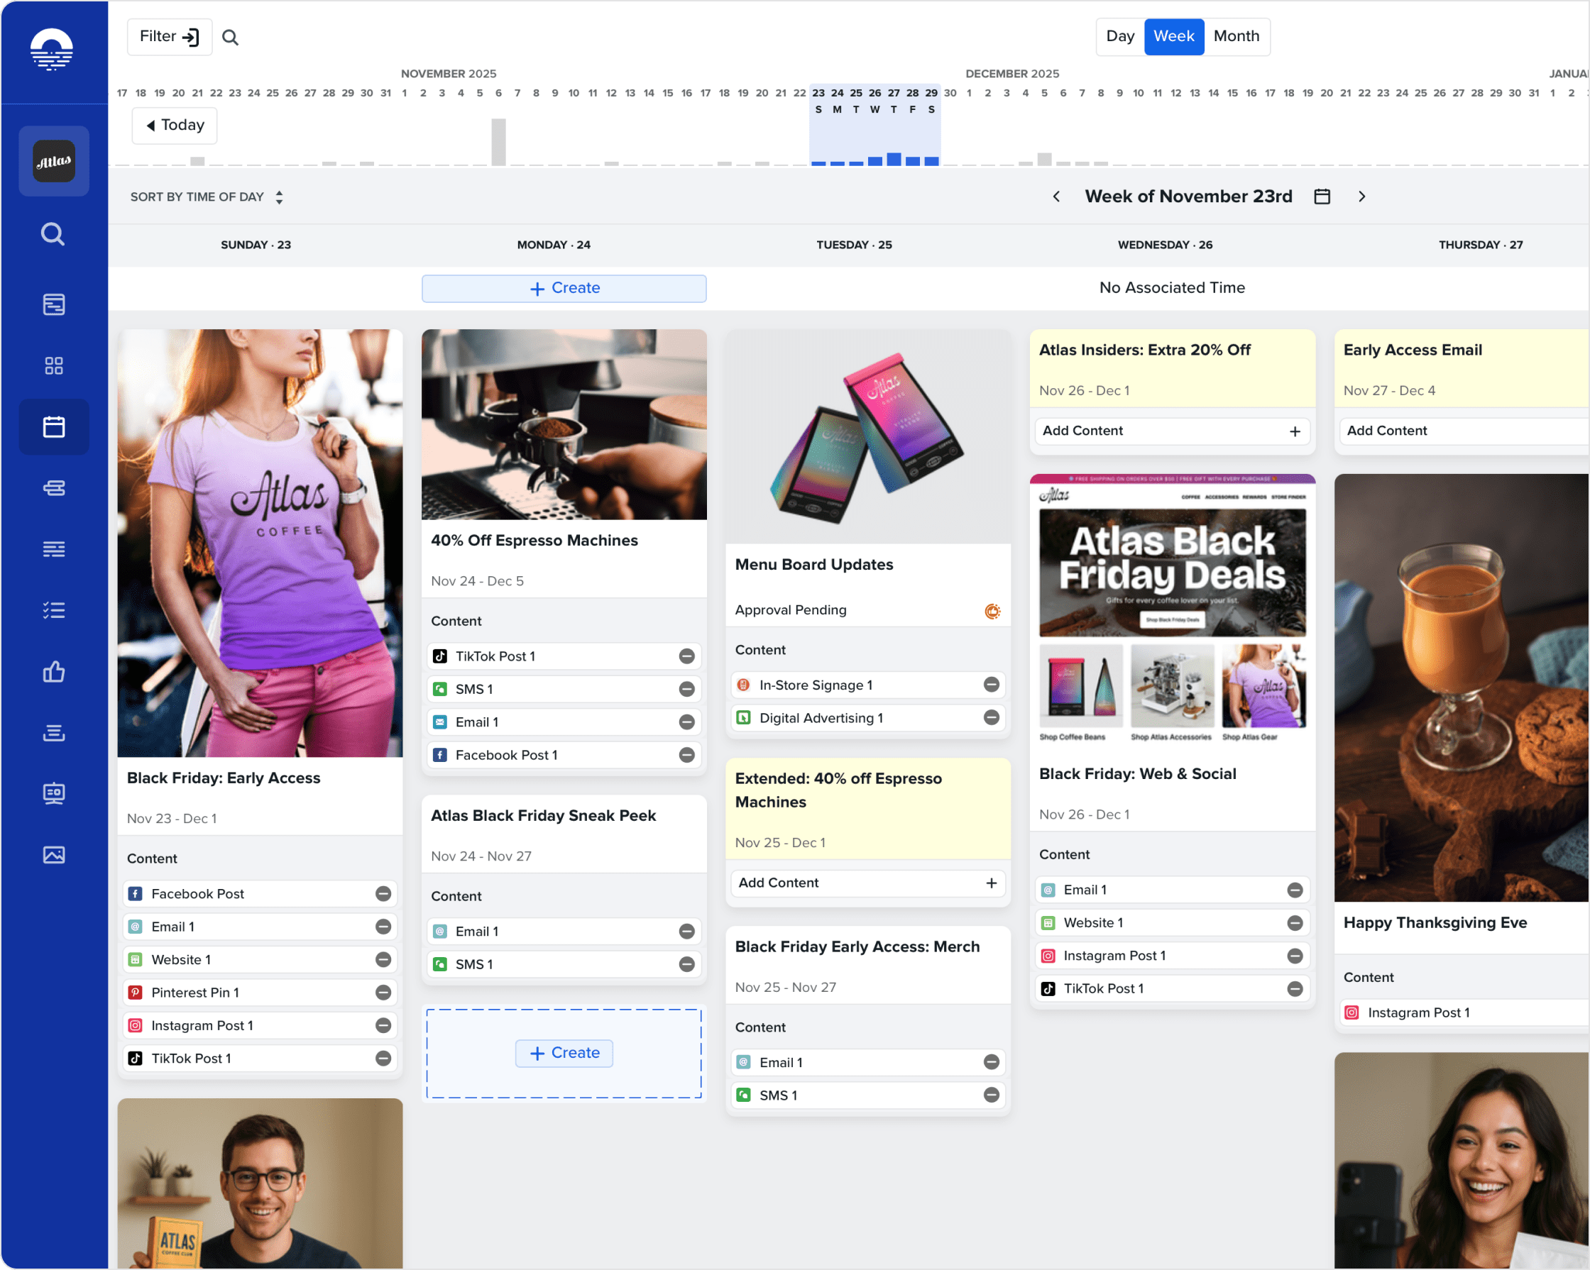Open the image library sidebar icon
Screen dimensions: 1590x1270
54,854
